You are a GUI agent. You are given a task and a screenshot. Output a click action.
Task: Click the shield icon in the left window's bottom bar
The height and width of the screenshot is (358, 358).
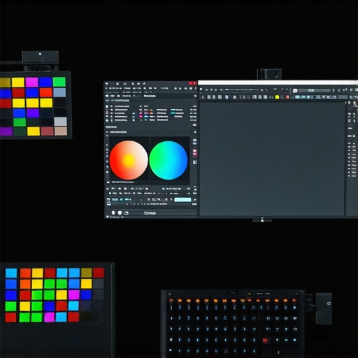[120, 213]
